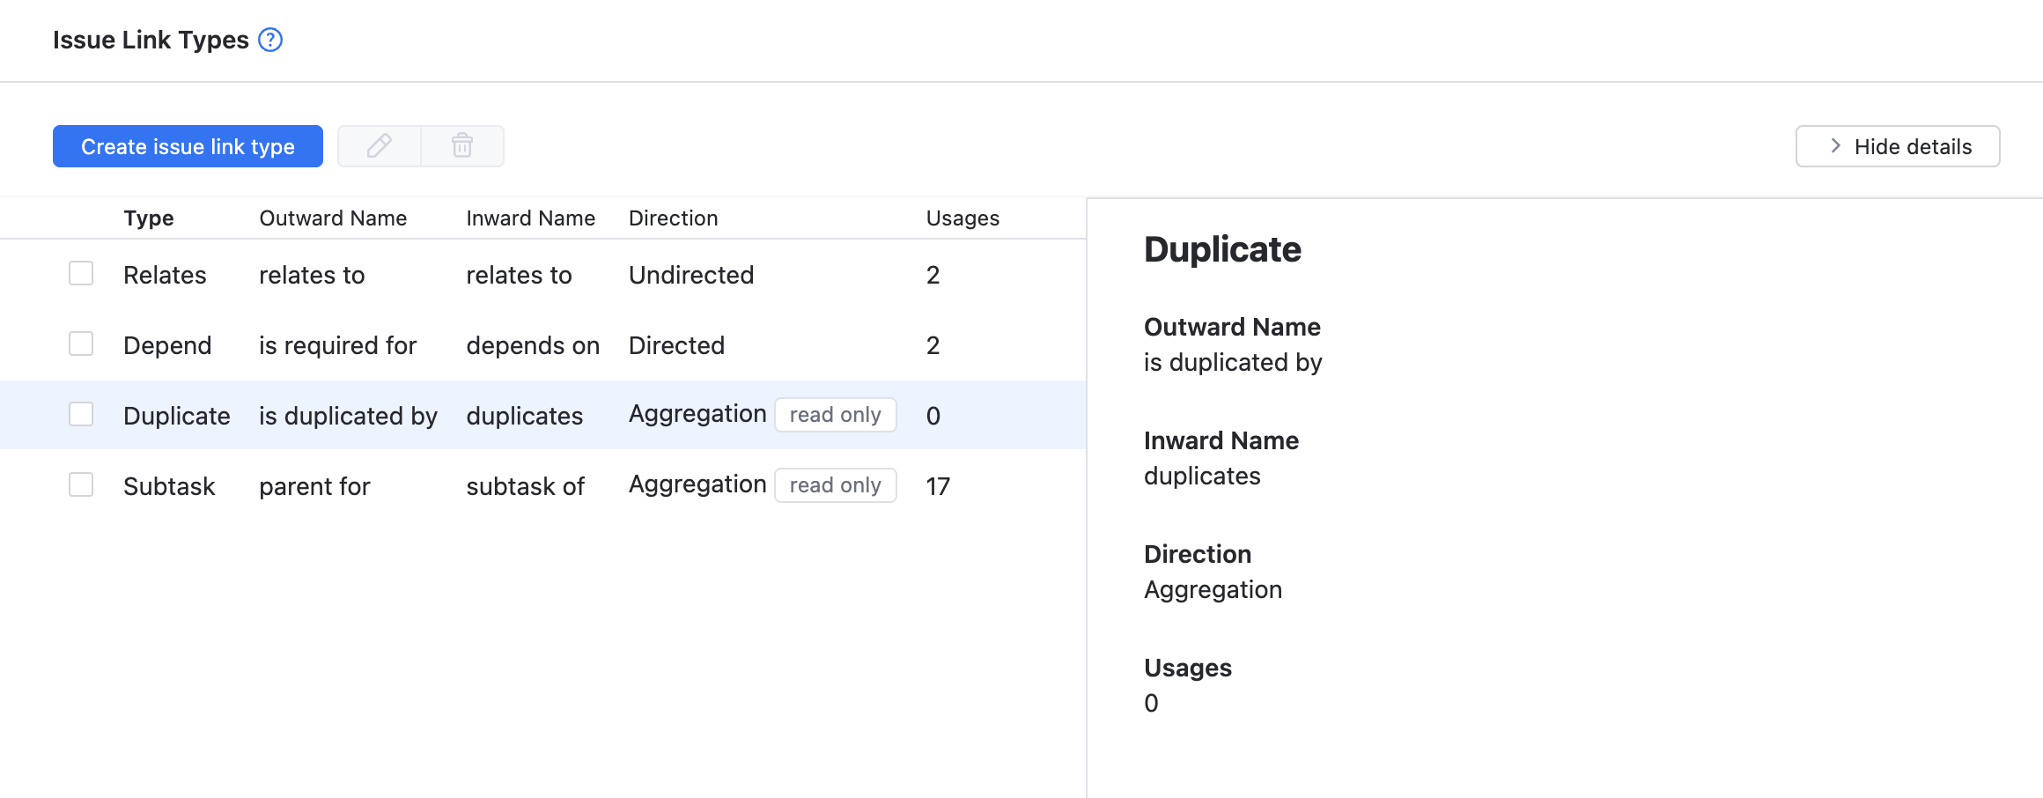The height and width of the screenshot is (798, 2043).
Task: Click the trash delete icon in the toolbar
Action: click(461, 146)
